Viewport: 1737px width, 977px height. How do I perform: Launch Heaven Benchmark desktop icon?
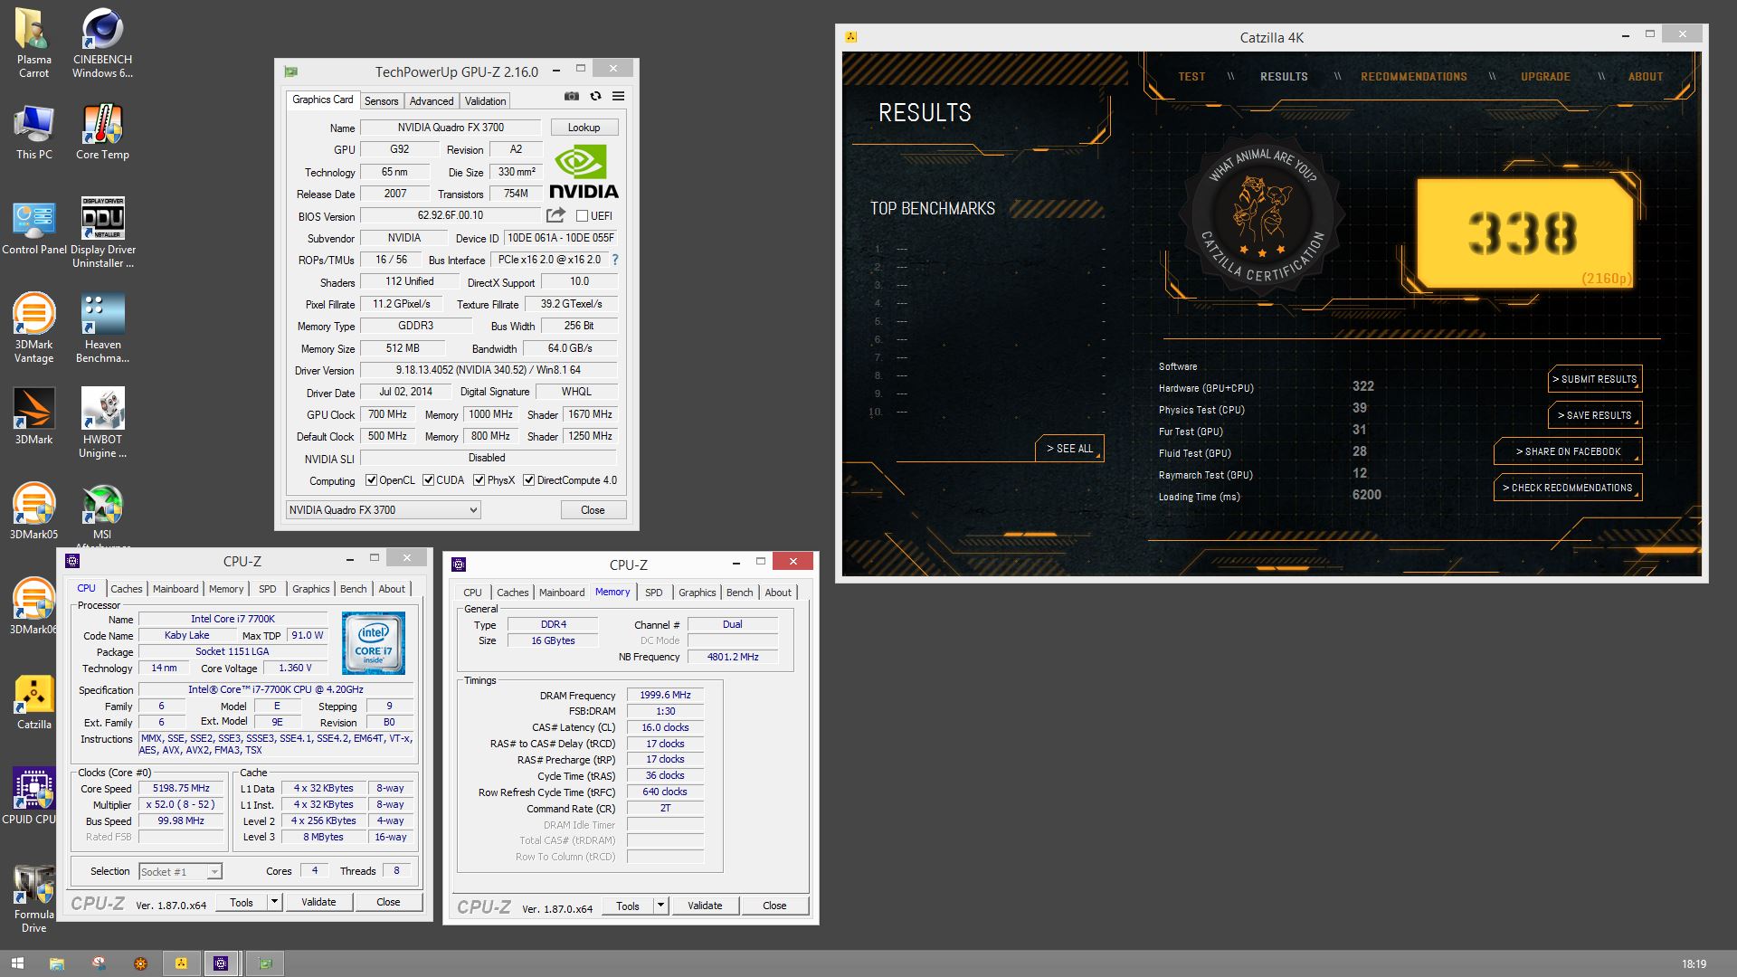102,328
